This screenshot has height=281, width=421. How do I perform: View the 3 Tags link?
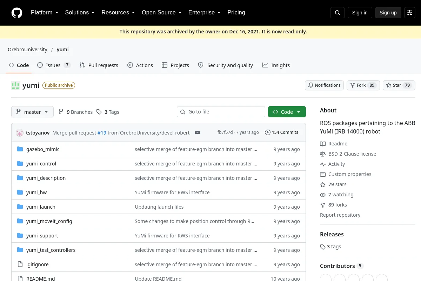pos(108,112)
